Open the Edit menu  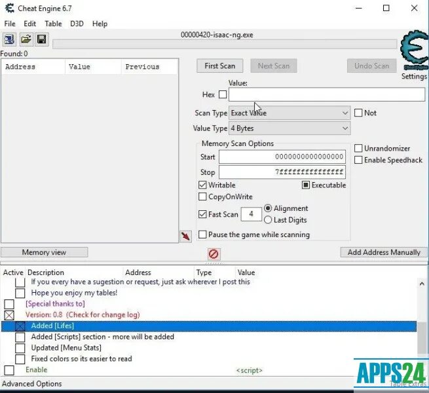30,24
